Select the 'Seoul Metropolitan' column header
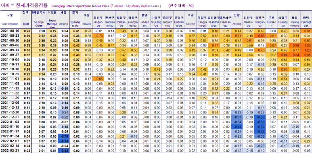The width and height of the screenshot is (312, 153). (52, 19)
